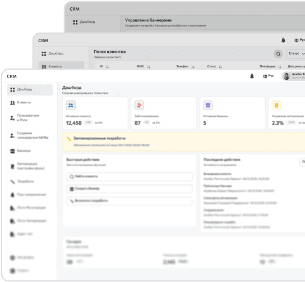
Task: Click the Включить техработы quick action
Action: tap(130, 201)
